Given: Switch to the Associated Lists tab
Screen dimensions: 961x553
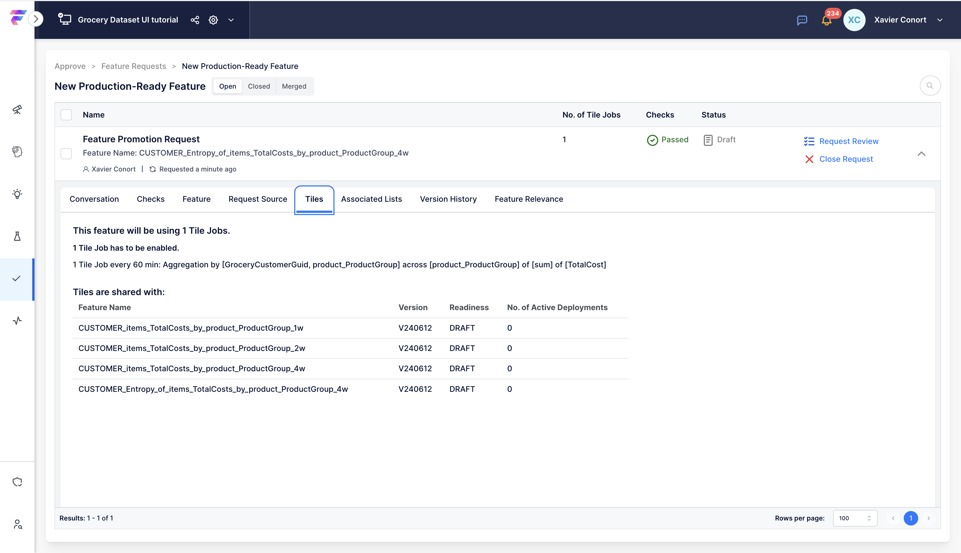Looking at the screenshot, I should (371, 199).
